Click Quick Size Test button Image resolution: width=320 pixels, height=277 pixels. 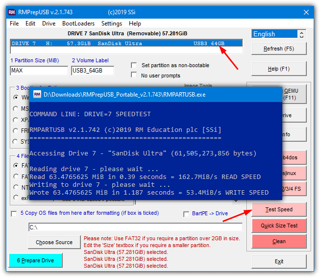(x=279, y=226)
